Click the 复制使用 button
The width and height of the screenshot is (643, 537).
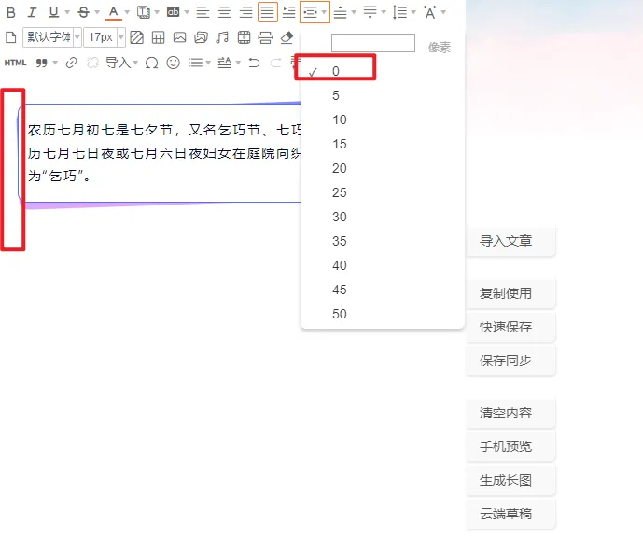(x=511, y=293)
